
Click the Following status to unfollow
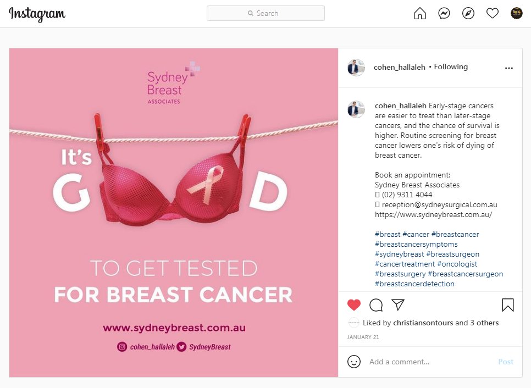451,67
